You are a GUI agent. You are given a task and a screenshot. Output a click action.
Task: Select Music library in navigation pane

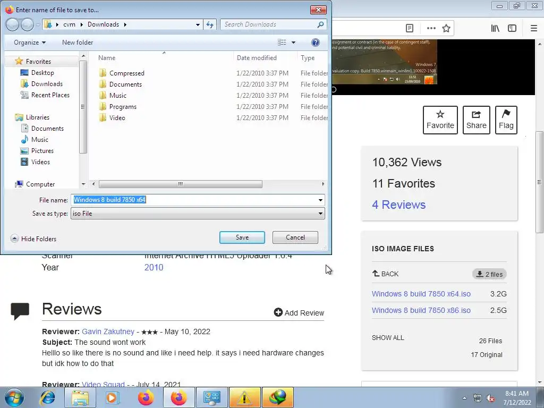coord(39,140)
